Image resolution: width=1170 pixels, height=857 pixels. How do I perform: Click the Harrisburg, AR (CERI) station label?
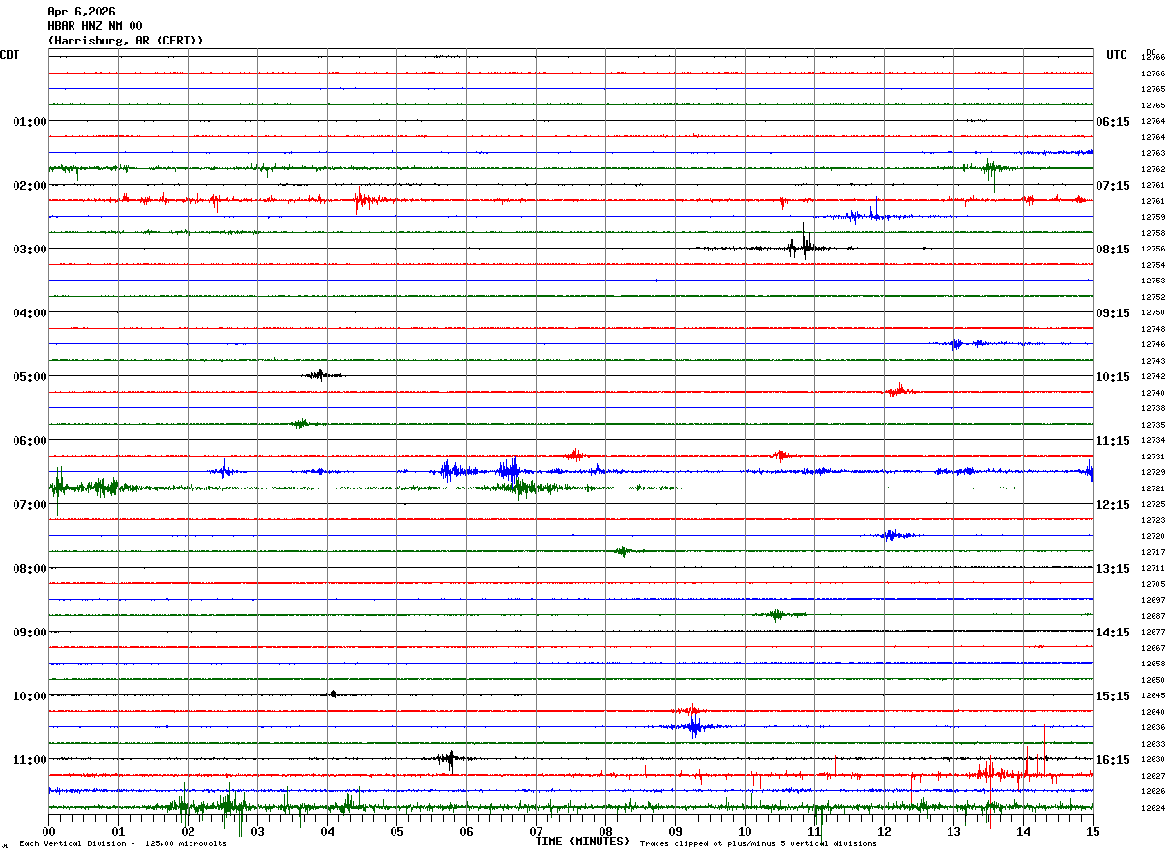point(126,41)
